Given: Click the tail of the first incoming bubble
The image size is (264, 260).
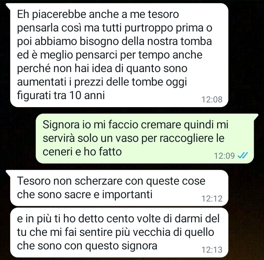Looking at the screenshot, I should [x=8, y=6].
